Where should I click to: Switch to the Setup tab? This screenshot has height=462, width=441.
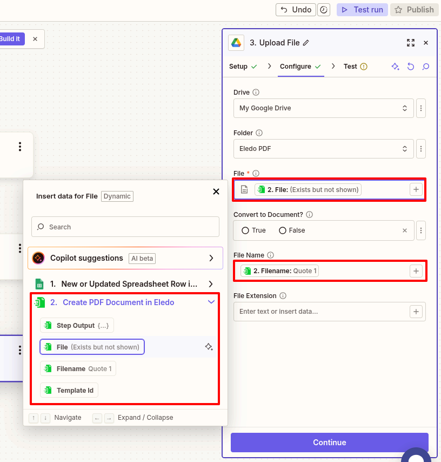click(239, 66)
